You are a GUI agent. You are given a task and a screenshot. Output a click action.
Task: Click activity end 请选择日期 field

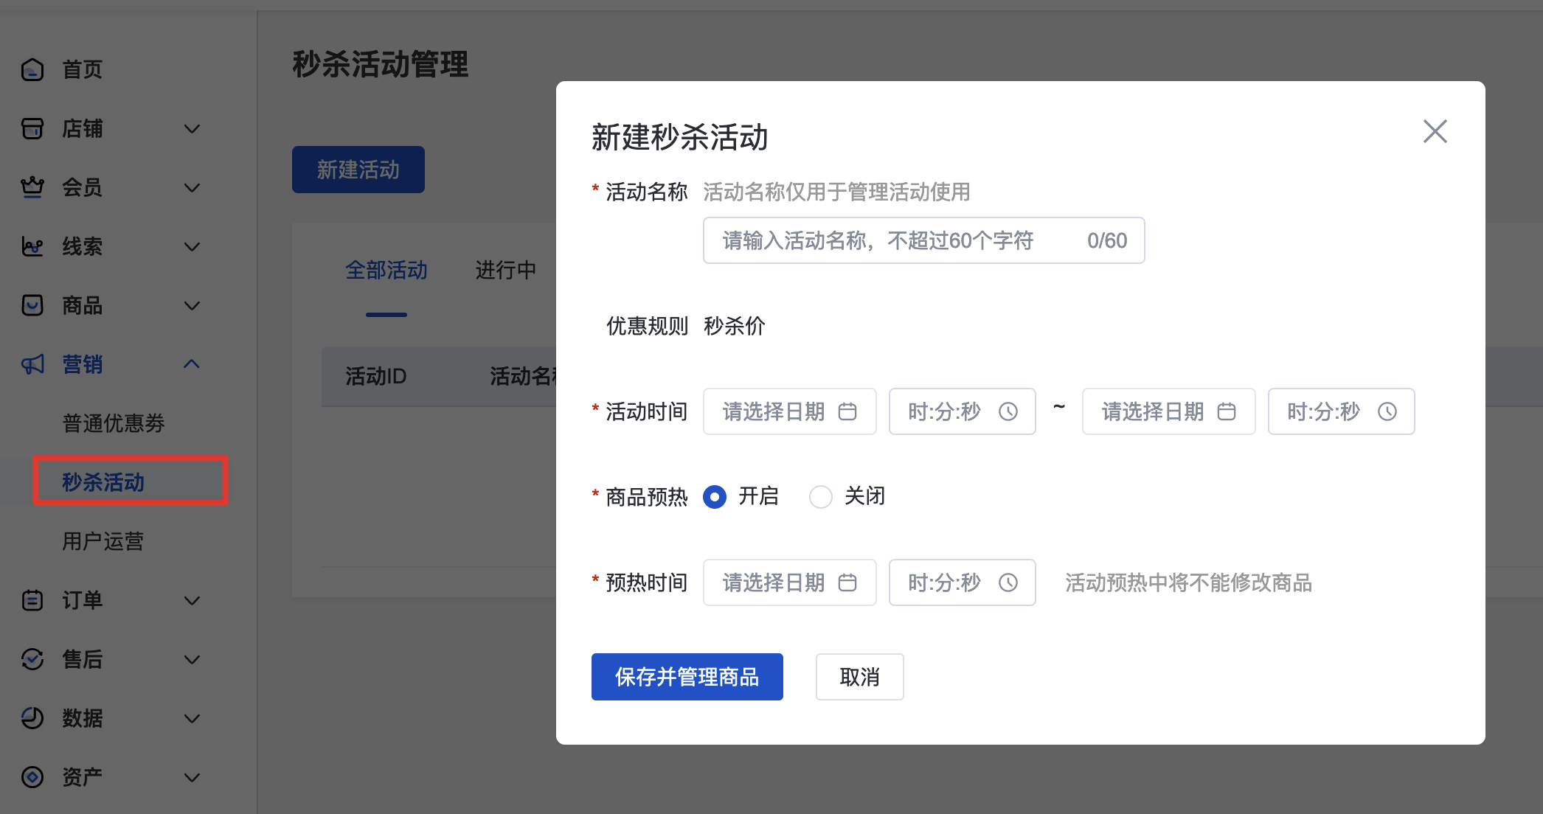[1169, 411]
